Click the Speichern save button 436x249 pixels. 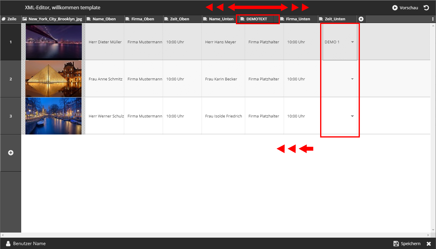point(407,244)
